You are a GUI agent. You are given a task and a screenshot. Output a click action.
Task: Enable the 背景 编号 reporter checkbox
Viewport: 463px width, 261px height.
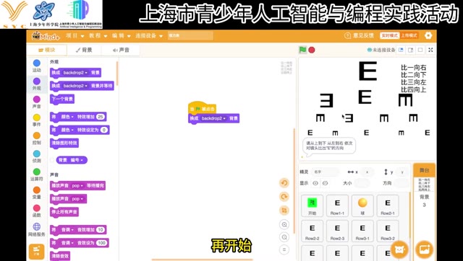(x=52, y=160)
